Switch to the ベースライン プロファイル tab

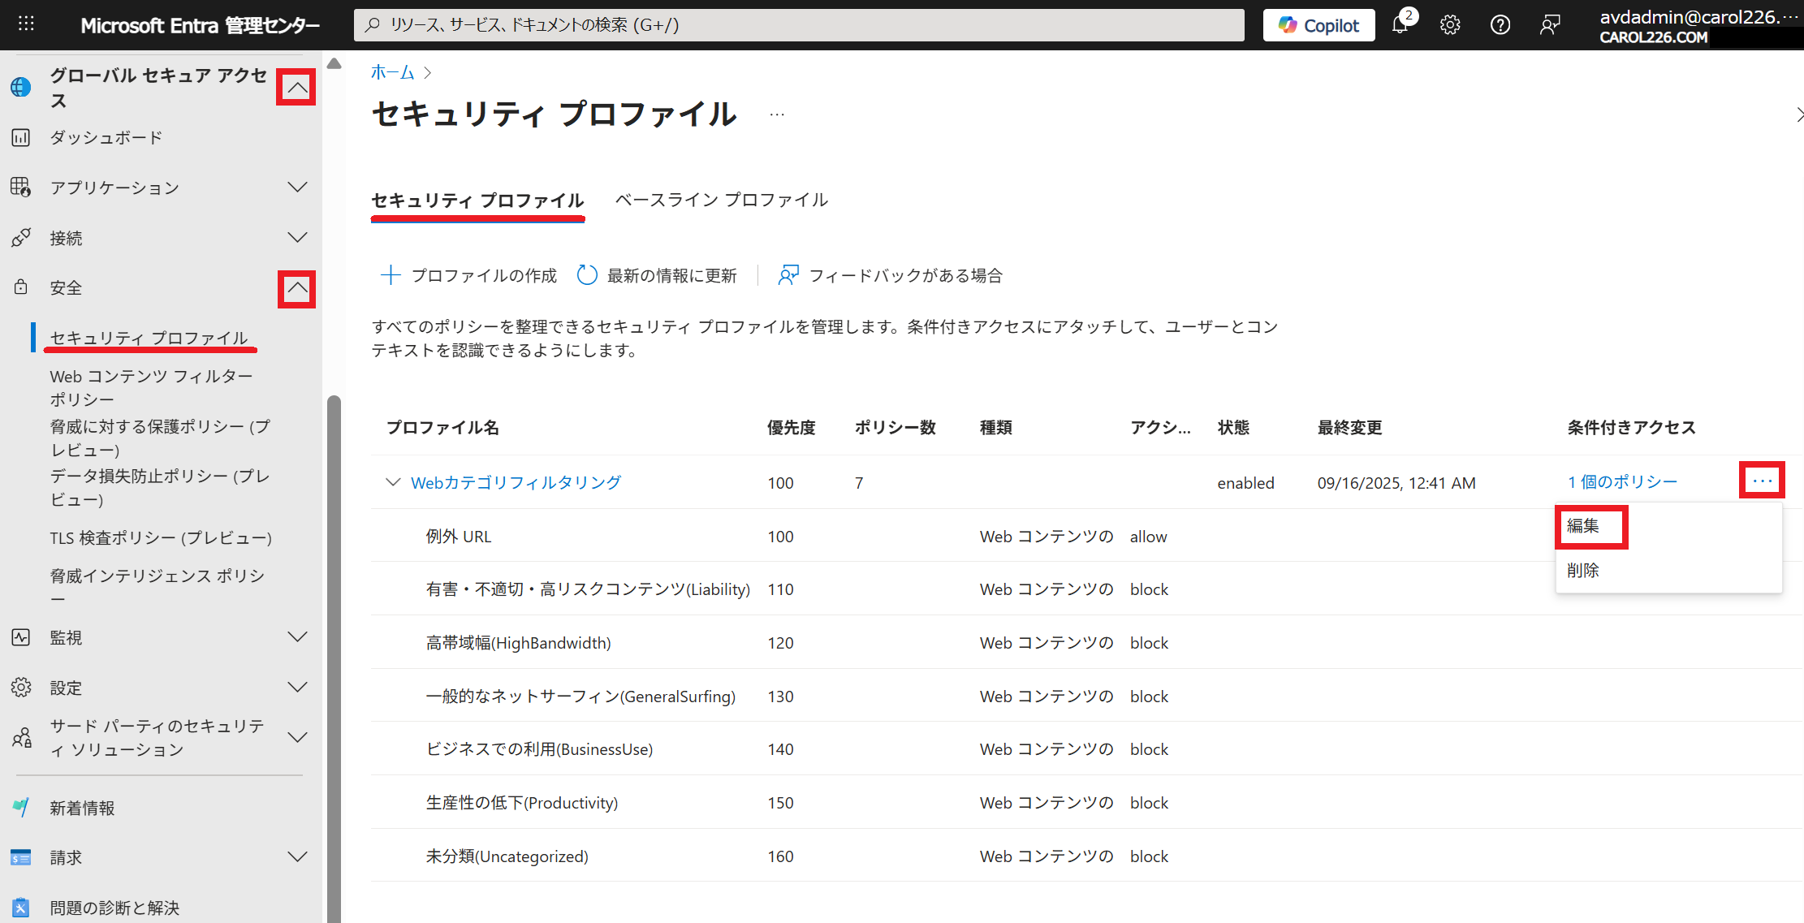pos(721,200)
